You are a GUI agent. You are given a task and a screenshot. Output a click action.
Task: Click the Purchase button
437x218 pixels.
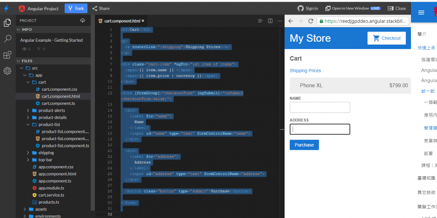click(x=304, y=145)
